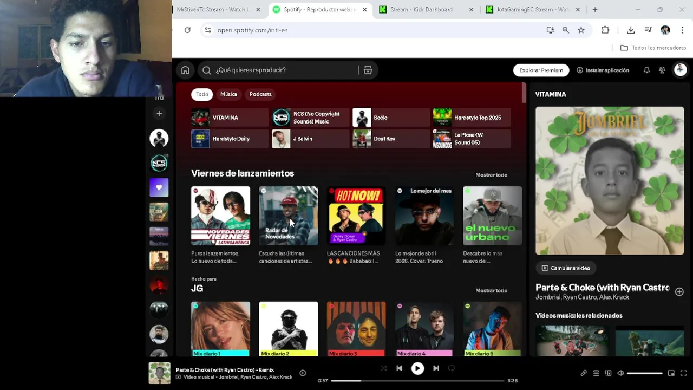Toggle lyrics microphone icon in player bar

[584, 373]
